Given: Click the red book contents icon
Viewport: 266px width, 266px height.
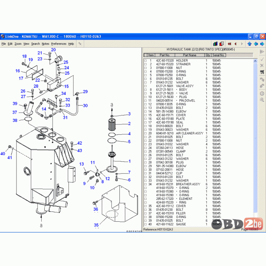Looking at the screenshot, I should 222,44.
